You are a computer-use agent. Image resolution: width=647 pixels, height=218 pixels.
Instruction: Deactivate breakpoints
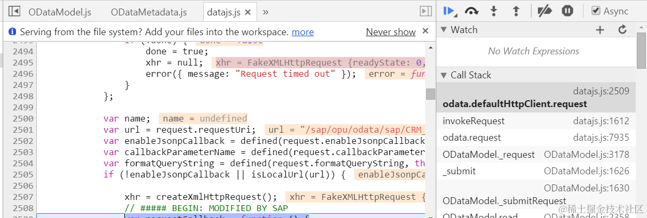(545, 11)
